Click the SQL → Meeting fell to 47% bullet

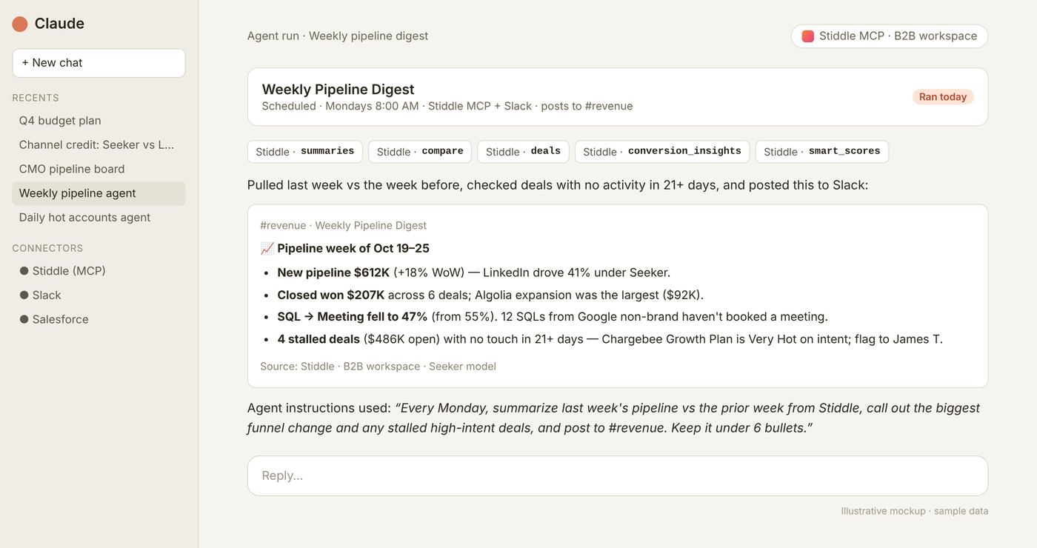[x=553, y=316]
